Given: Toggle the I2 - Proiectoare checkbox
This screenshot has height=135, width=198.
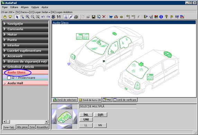Looking at the screenshot, I should pyautogui.click(x=9, y=78).
